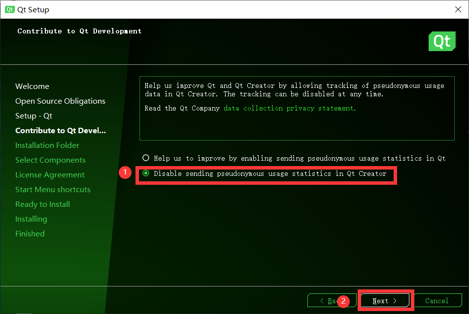469x314 pixels.
Task: Click the 'Qt Setup' window title
Action: (33, 9)
